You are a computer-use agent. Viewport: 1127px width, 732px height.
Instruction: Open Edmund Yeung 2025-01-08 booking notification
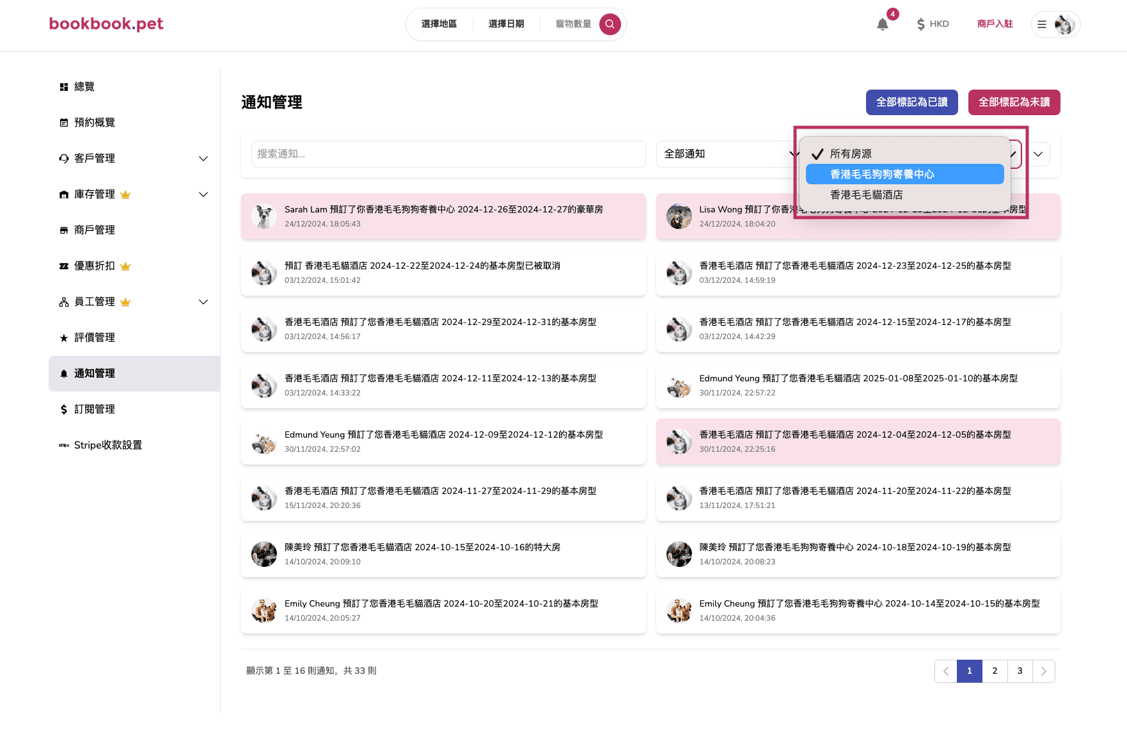click(x=858, y=385)
